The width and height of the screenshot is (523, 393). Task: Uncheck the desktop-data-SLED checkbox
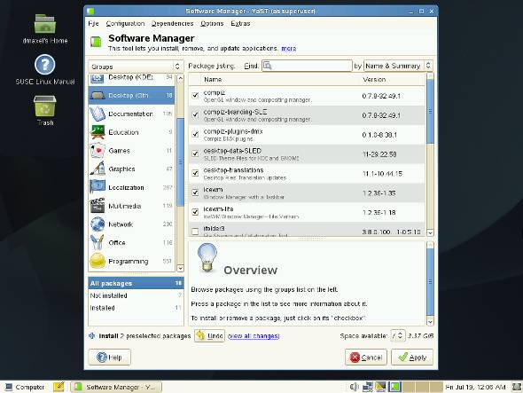195,153
